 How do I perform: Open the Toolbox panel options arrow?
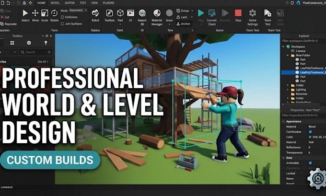coord(43,36)
